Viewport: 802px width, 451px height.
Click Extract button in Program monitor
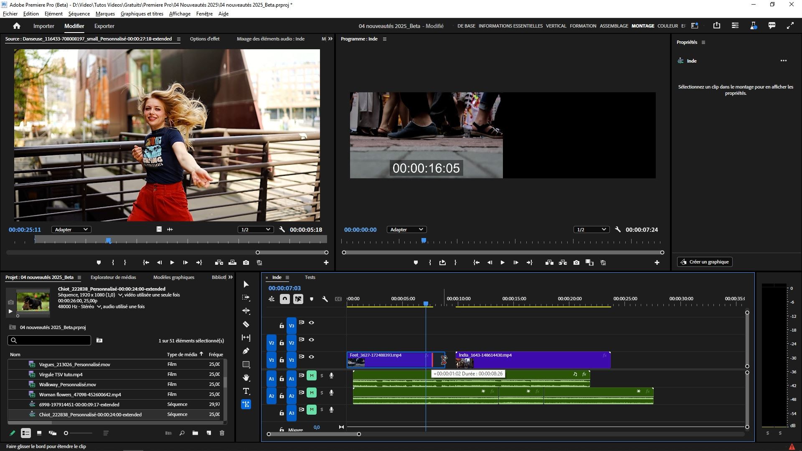(563, 263)
